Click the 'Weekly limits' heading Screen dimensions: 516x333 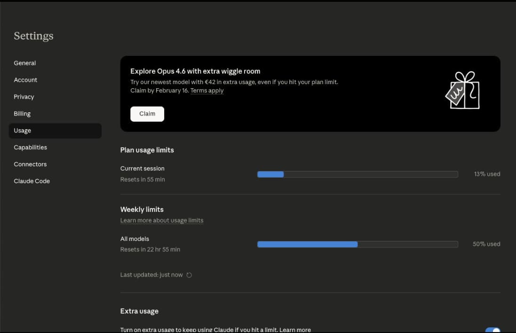(x=142, y=209)
